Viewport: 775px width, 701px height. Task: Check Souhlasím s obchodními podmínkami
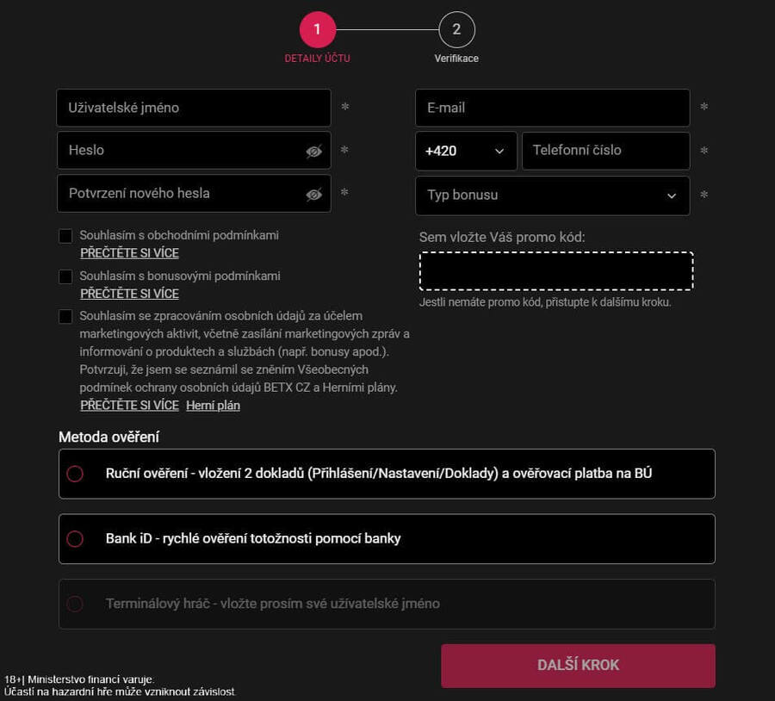(x=65, y=236)
